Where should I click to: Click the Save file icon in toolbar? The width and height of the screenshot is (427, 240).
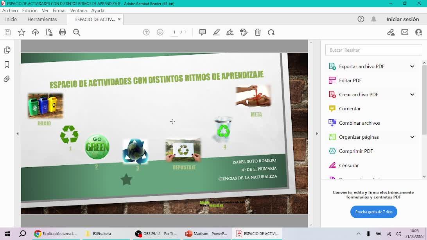(8, 32)
